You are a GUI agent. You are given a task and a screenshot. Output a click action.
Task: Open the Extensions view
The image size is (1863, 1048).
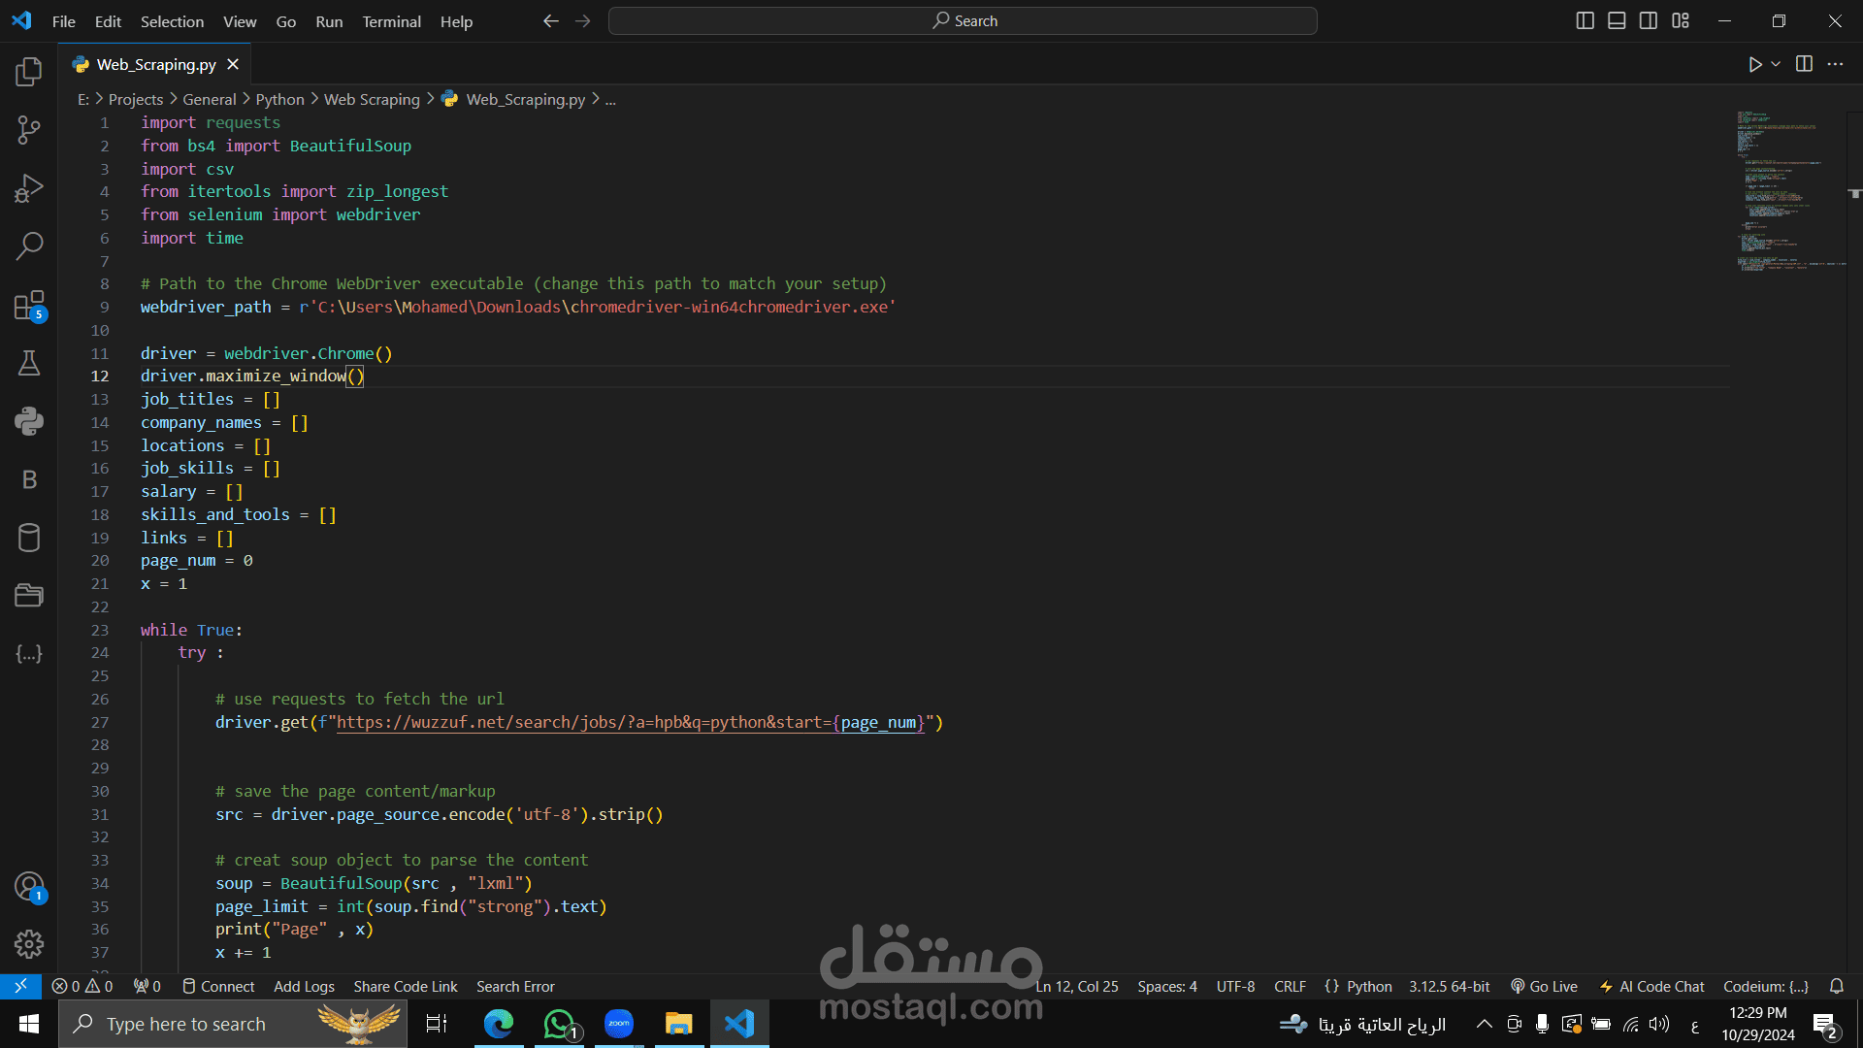(x=29, y=305)
